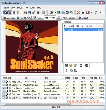Uncheck the '16 Lee Mcd...' file checkbox
The image size is (106, 110).
[x=4, y=98]
